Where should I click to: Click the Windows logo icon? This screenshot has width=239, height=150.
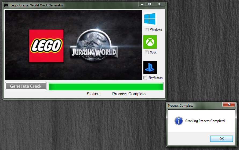click(150, 19)
